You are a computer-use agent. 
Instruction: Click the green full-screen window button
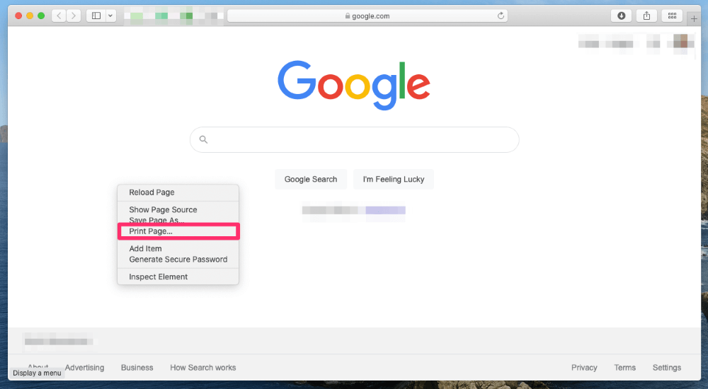(41, 16)
